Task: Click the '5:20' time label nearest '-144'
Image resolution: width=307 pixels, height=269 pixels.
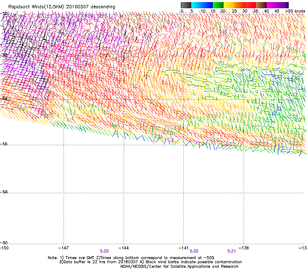Action: (x=104, y=251)
